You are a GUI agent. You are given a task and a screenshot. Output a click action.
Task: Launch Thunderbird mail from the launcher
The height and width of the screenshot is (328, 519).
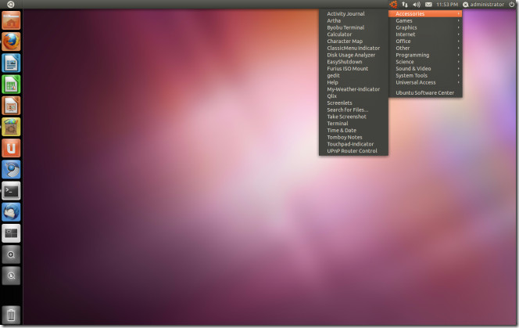(11, 212)
